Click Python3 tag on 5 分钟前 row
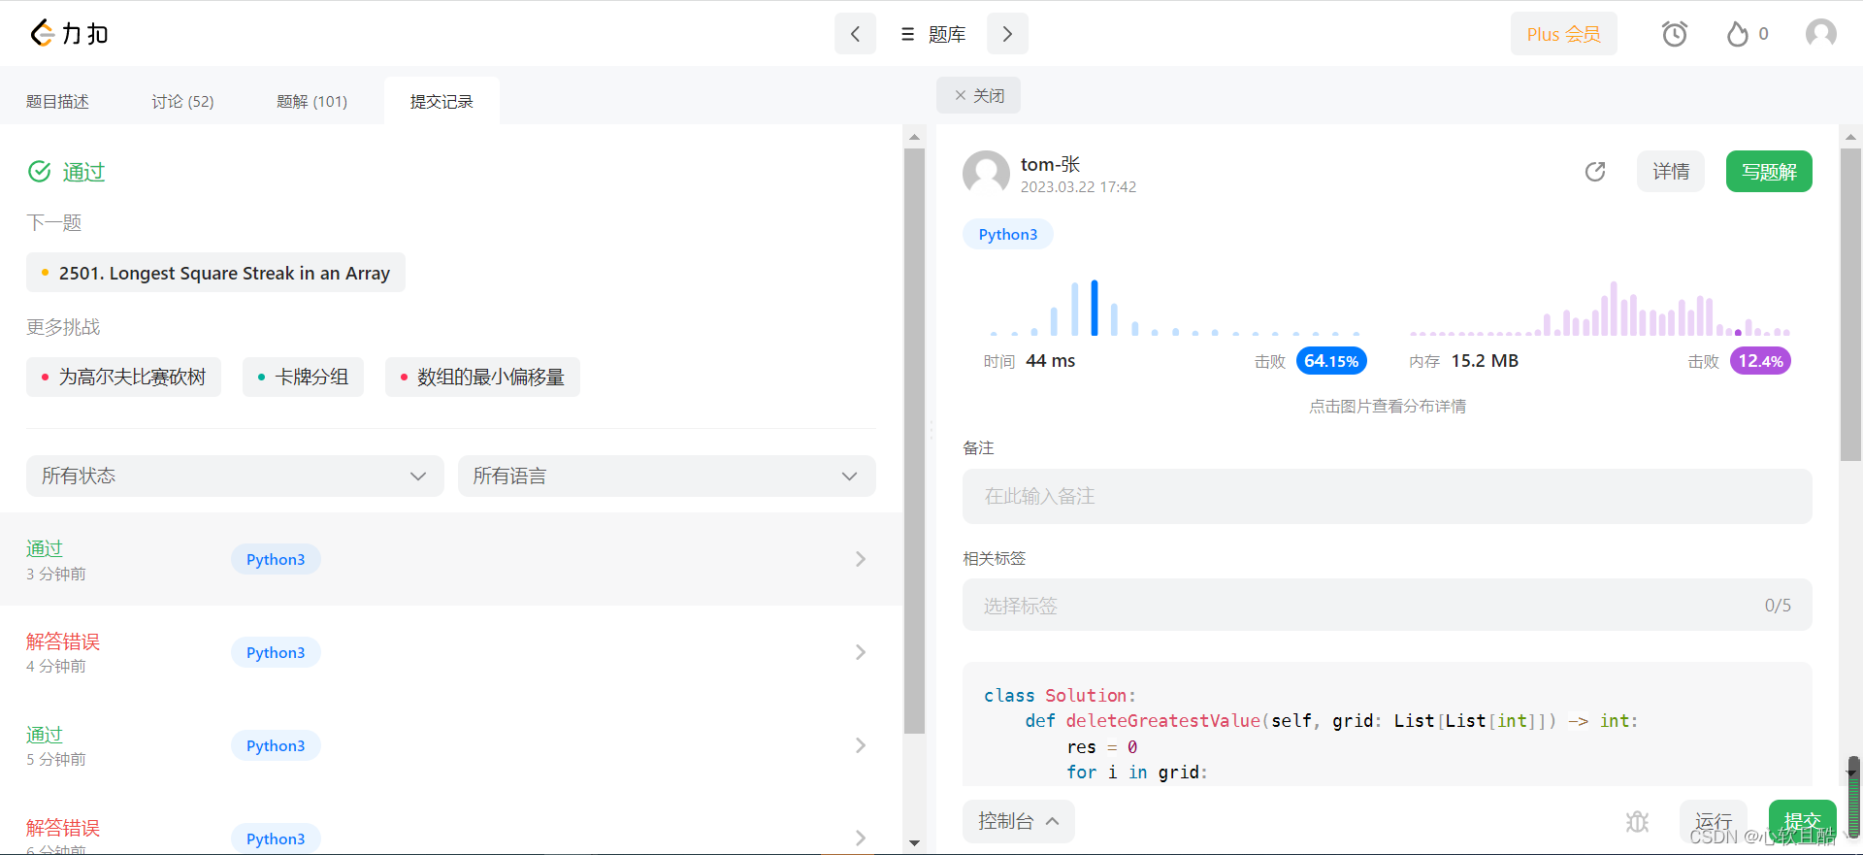This screenshot has width=1863, height=855. pos(276,745)
